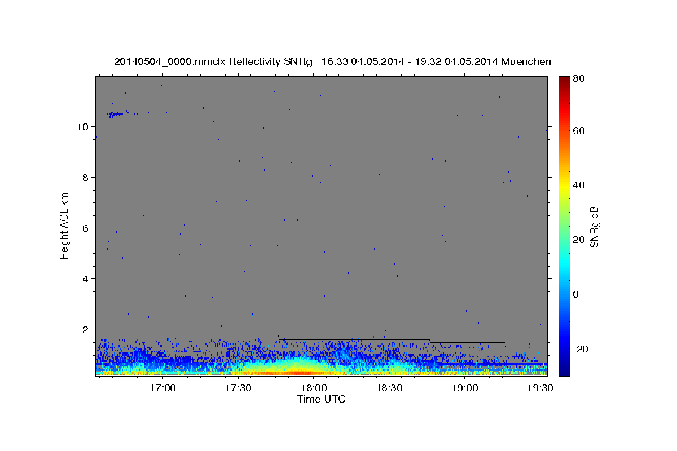
Task: Click the height tick label 8
Action: (85, 178)
